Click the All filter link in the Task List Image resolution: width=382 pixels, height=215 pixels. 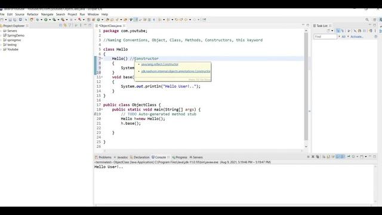[344, 36]
